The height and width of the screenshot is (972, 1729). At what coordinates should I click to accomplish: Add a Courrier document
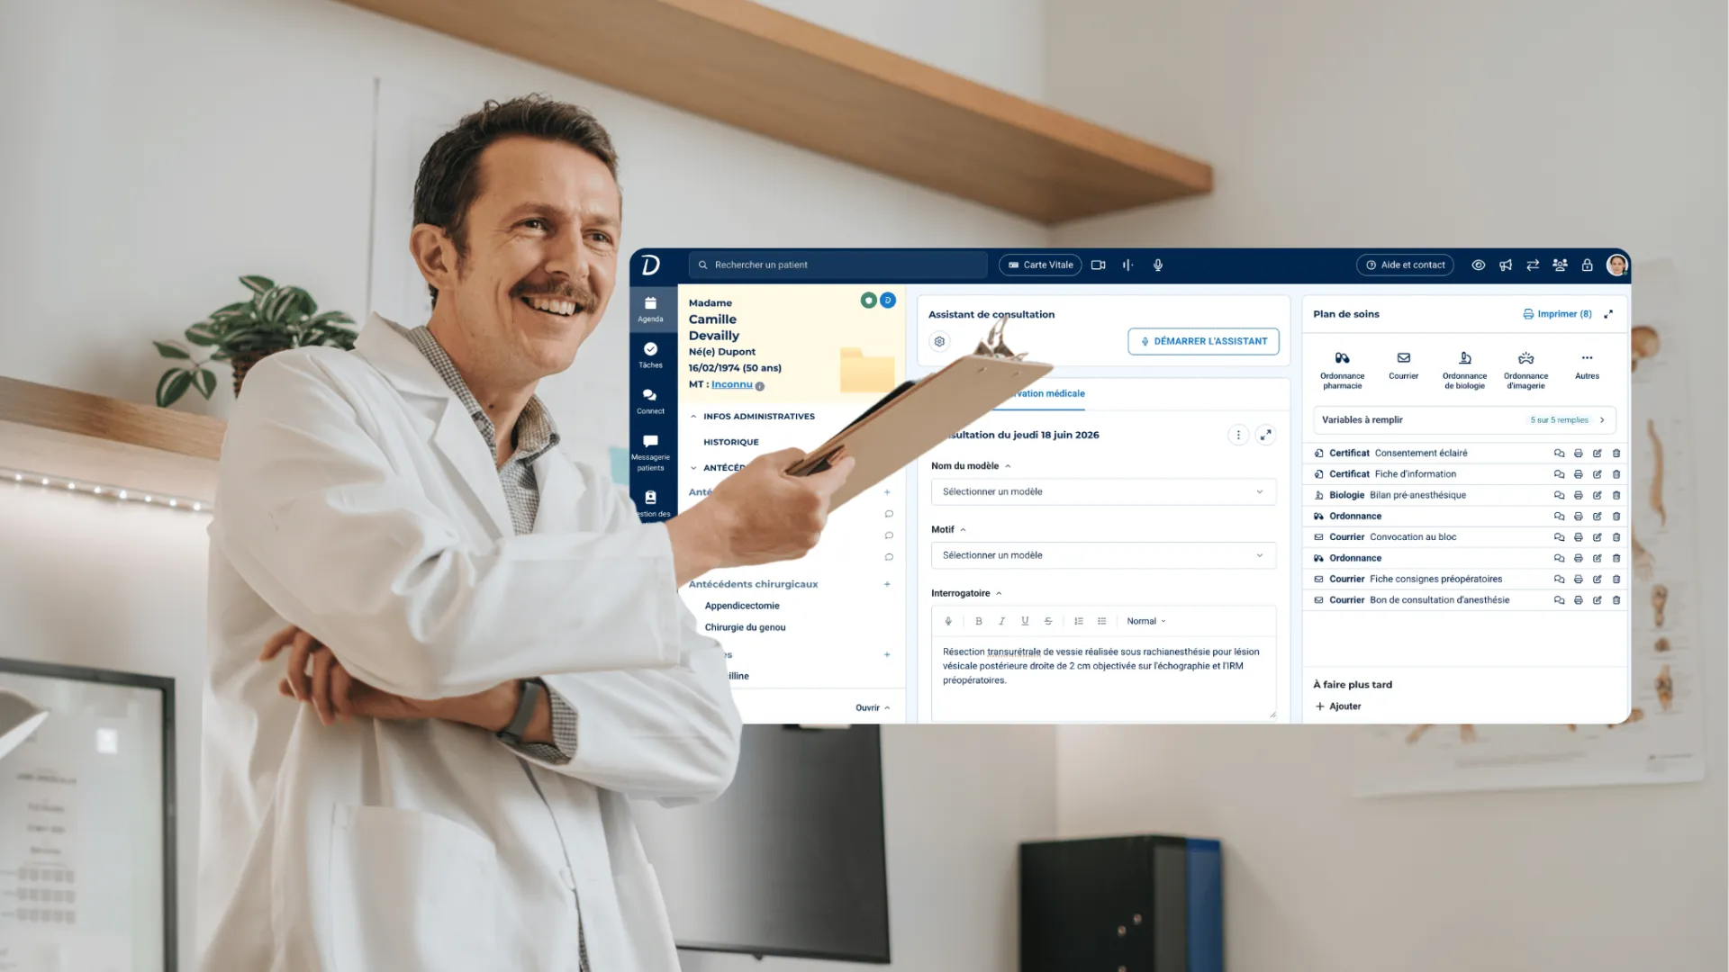1403,365
